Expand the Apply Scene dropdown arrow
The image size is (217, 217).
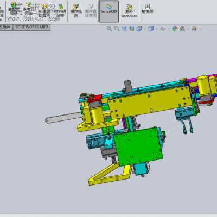(188, 29)
